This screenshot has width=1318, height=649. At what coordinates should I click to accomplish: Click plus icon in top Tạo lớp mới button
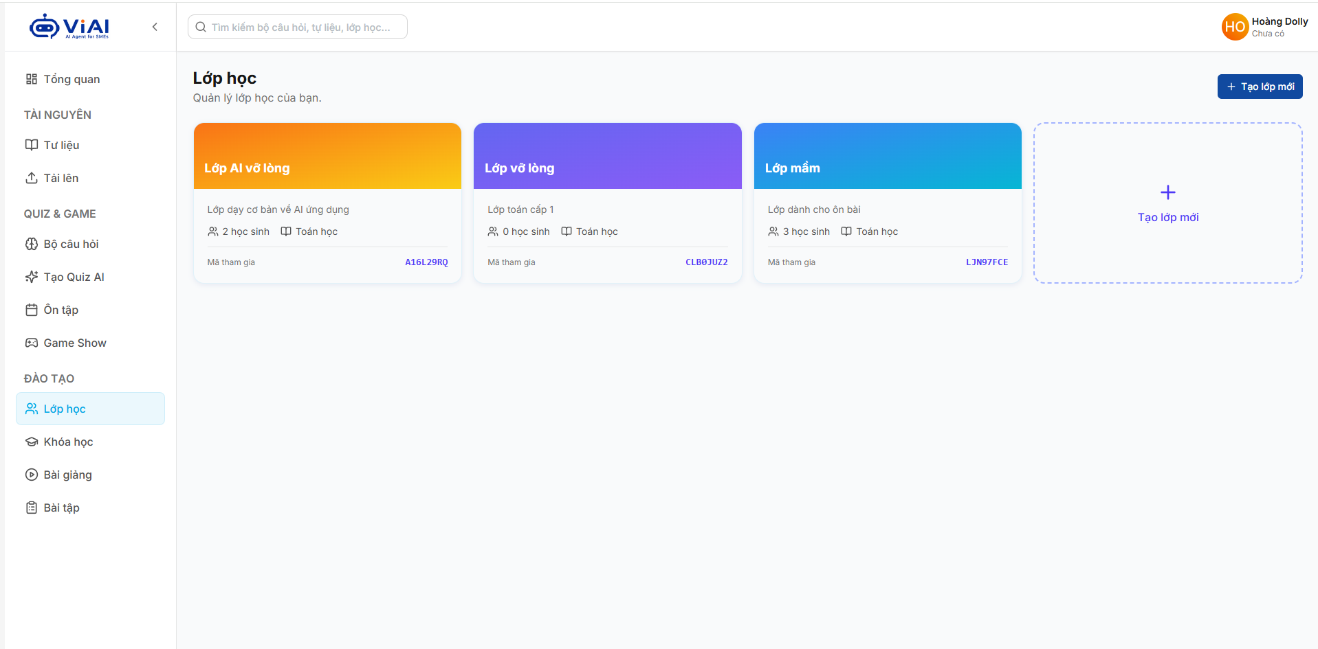tap(1231, 87)
